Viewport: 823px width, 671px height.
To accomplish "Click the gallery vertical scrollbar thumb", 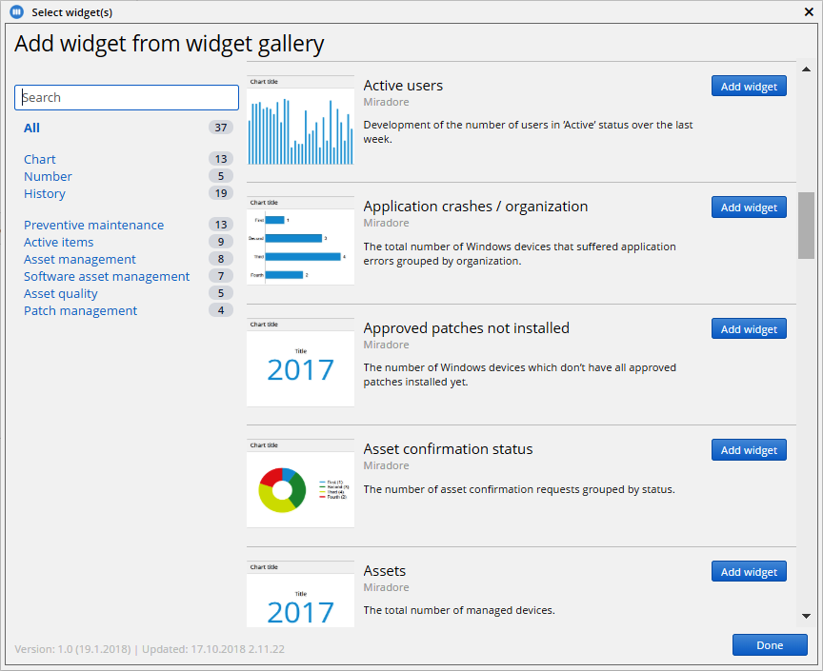I will click(x=806, y=226).
